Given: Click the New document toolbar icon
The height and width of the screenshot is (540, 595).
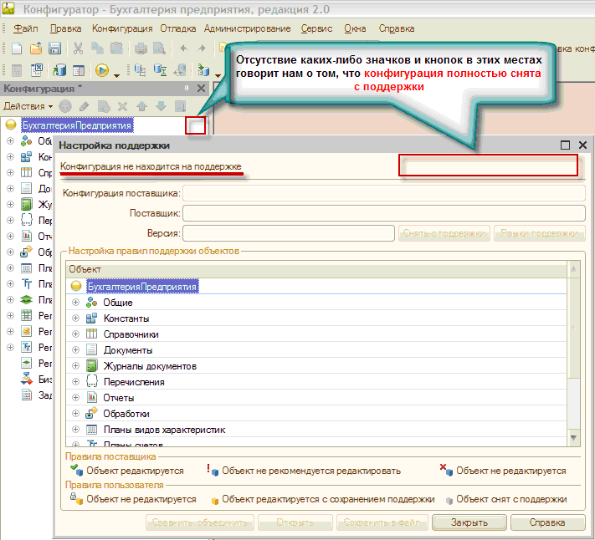Looking at the screenshot, I should coord(18,48).
